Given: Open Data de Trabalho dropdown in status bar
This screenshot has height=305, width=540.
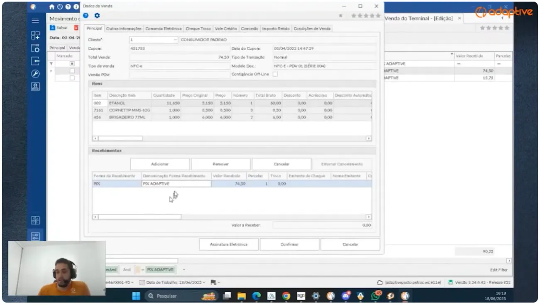Looking at the screenshot, I should (x=204, y=282).
